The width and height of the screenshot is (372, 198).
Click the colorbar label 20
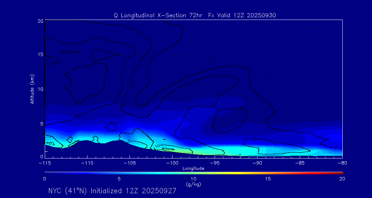click(x=342, y=179)
